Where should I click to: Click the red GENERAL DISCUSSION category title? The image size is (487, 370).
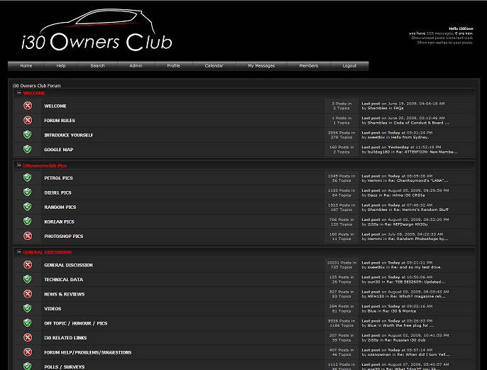tap(47, 252)
